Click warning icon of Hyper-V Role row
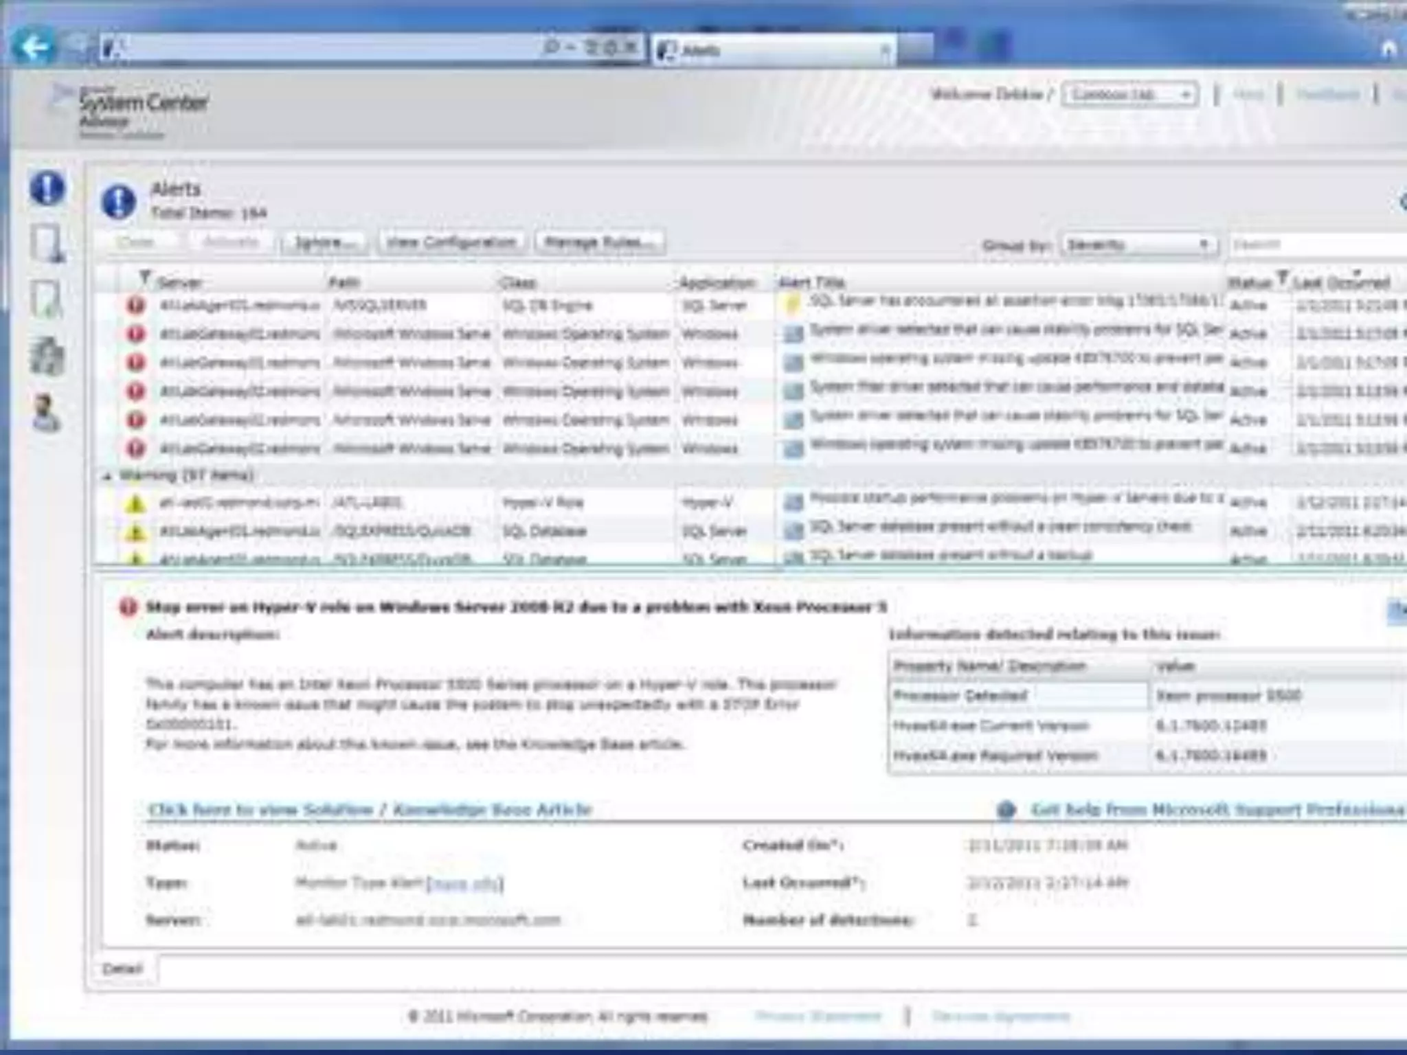1407x1055 pixels. tap(135, 503)
